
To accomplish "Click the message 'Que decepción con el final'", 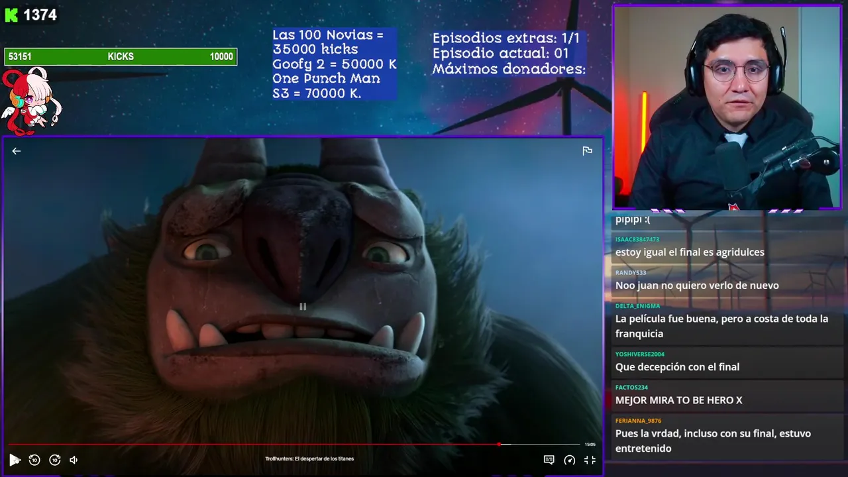I will (x=677, y=367).
